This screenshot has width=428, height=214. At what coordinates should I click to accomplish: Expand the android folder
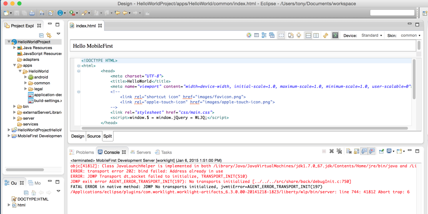[x=26, y=77]
